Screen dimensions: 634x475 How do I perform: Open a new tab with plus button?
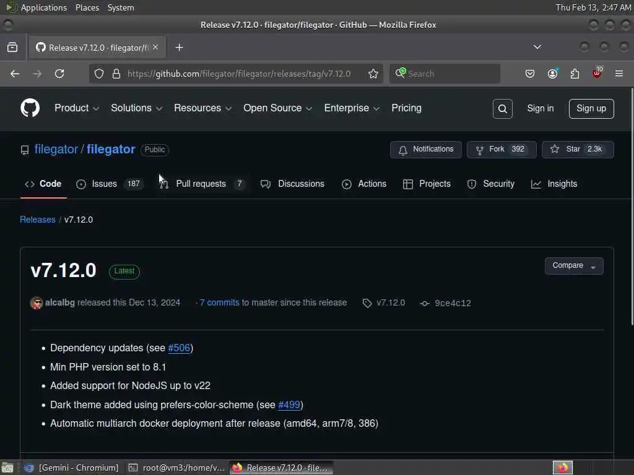(179, 47)
